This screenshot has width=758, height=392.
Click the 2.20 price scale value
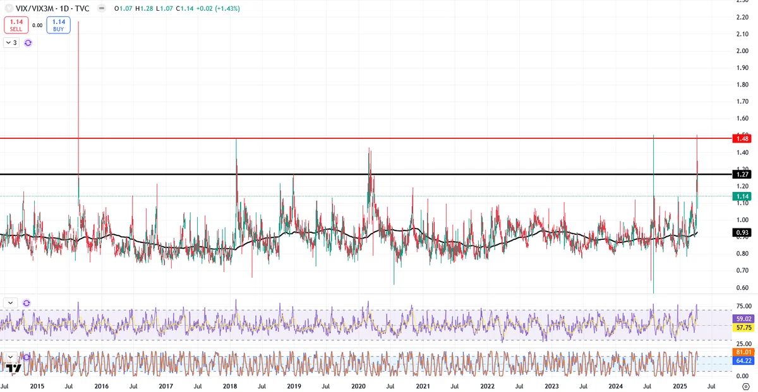(742, 17)
